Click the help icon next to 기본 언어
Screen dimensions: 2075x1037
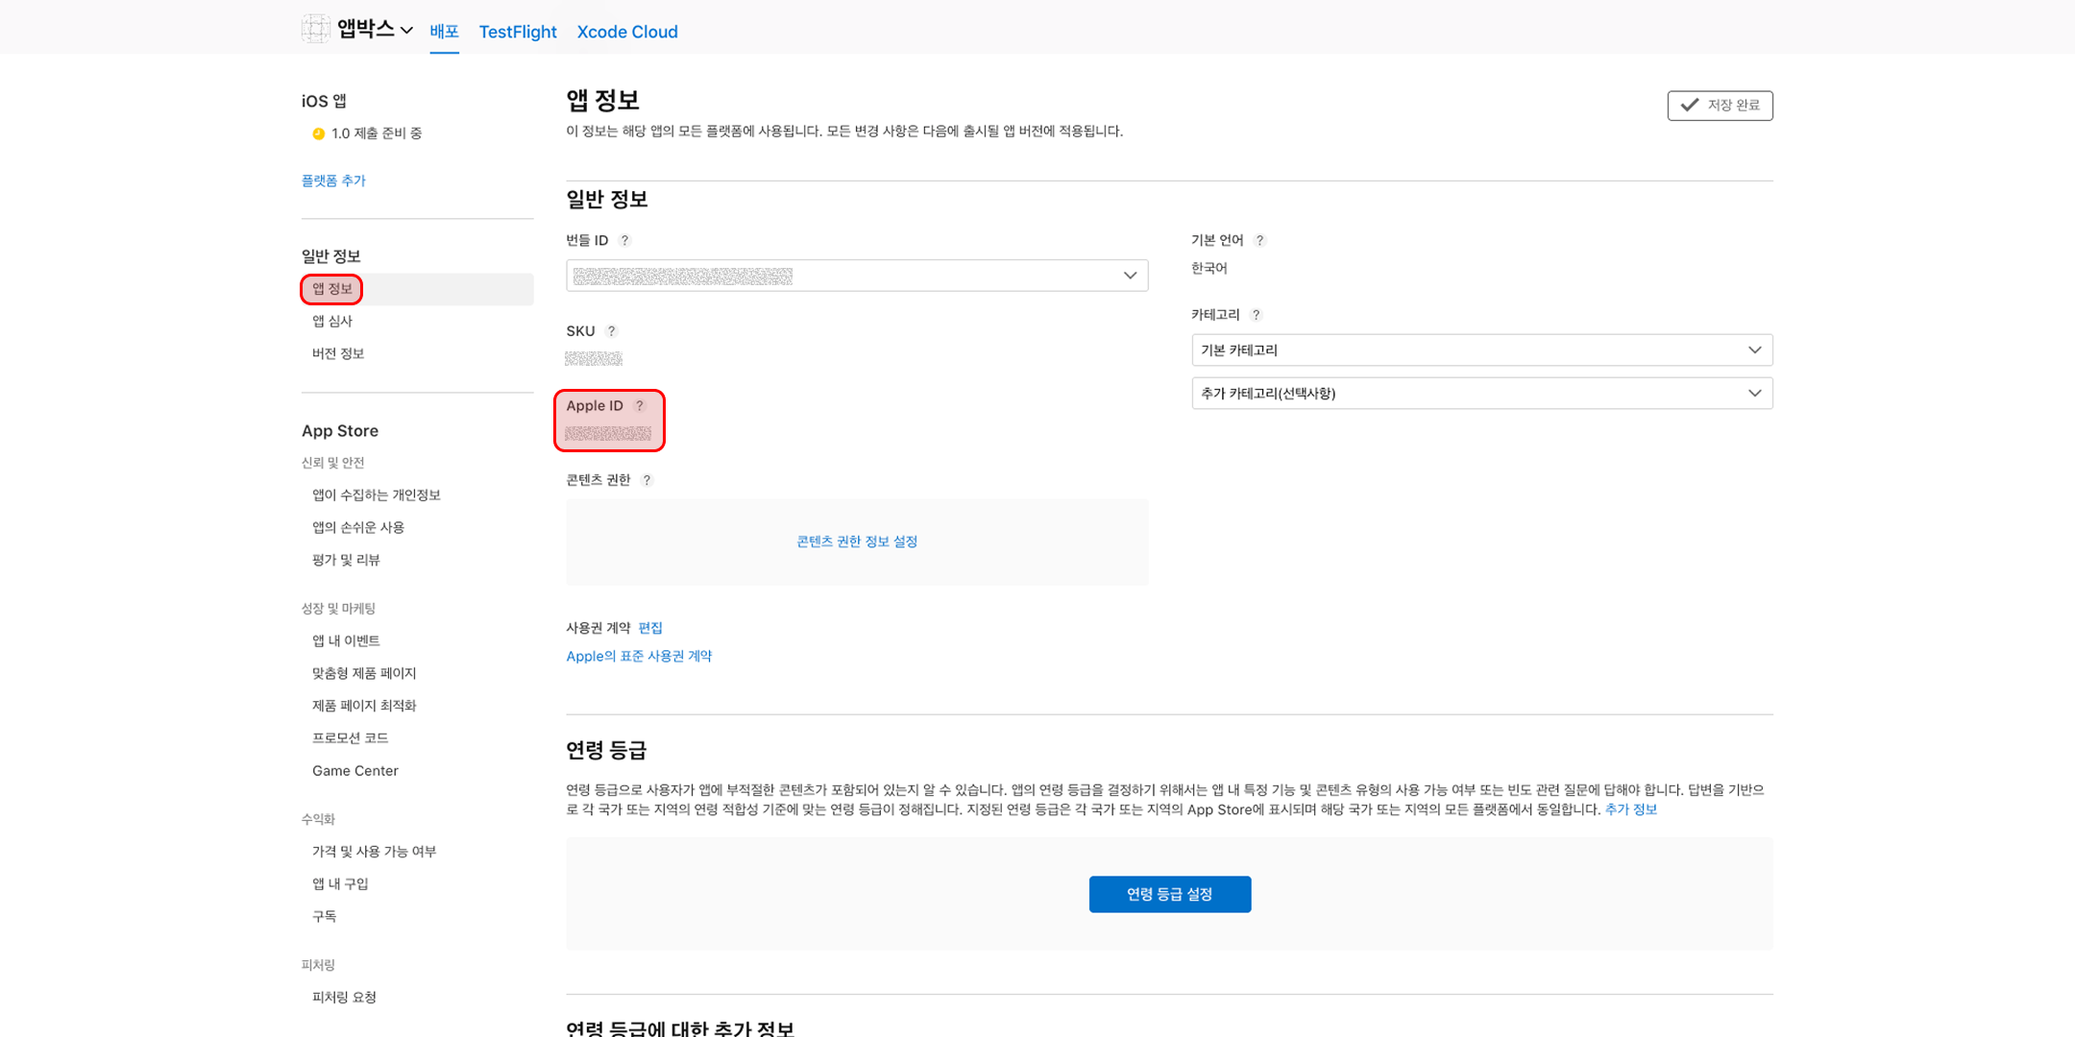1259,240
